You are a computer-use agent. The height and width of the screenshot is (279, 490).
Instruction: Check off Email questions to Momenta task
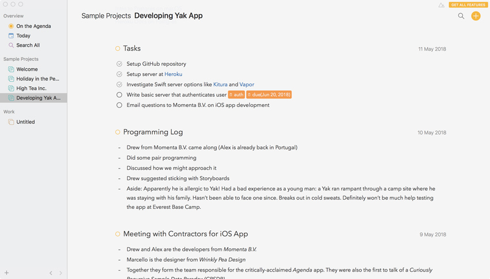point(119,105)
